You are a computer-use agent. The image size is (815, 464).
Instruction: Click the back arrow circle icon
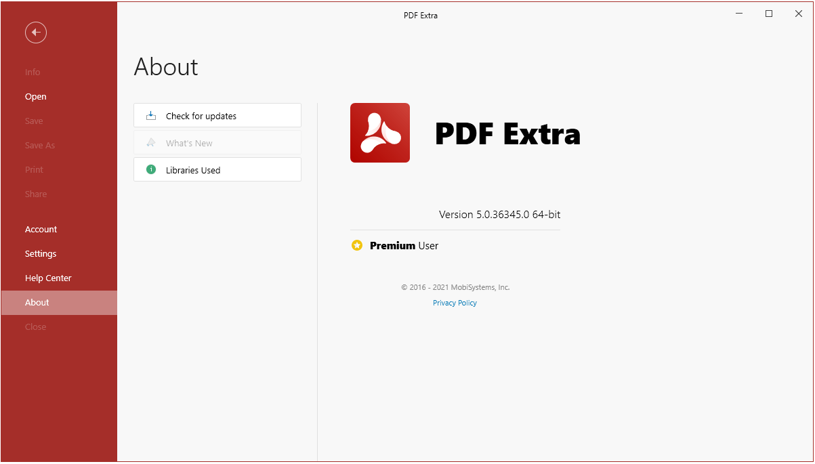(36, 32)
